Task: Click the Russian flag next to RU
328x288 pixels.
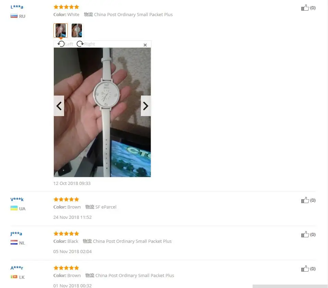Action: [14, 16]
